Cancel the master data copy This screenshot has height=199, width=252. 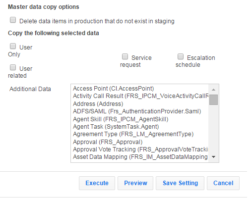(223, 183)
